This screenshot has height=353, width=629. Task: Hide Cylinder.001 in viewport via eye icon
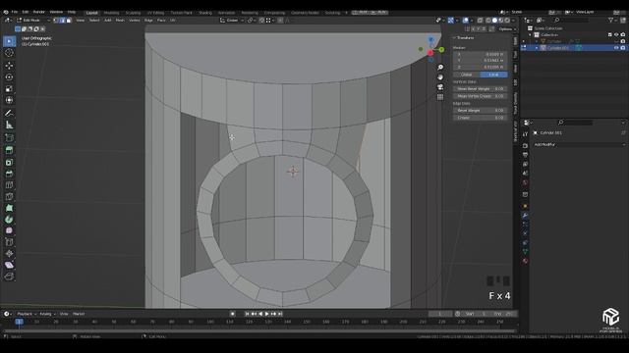[616, 48]
